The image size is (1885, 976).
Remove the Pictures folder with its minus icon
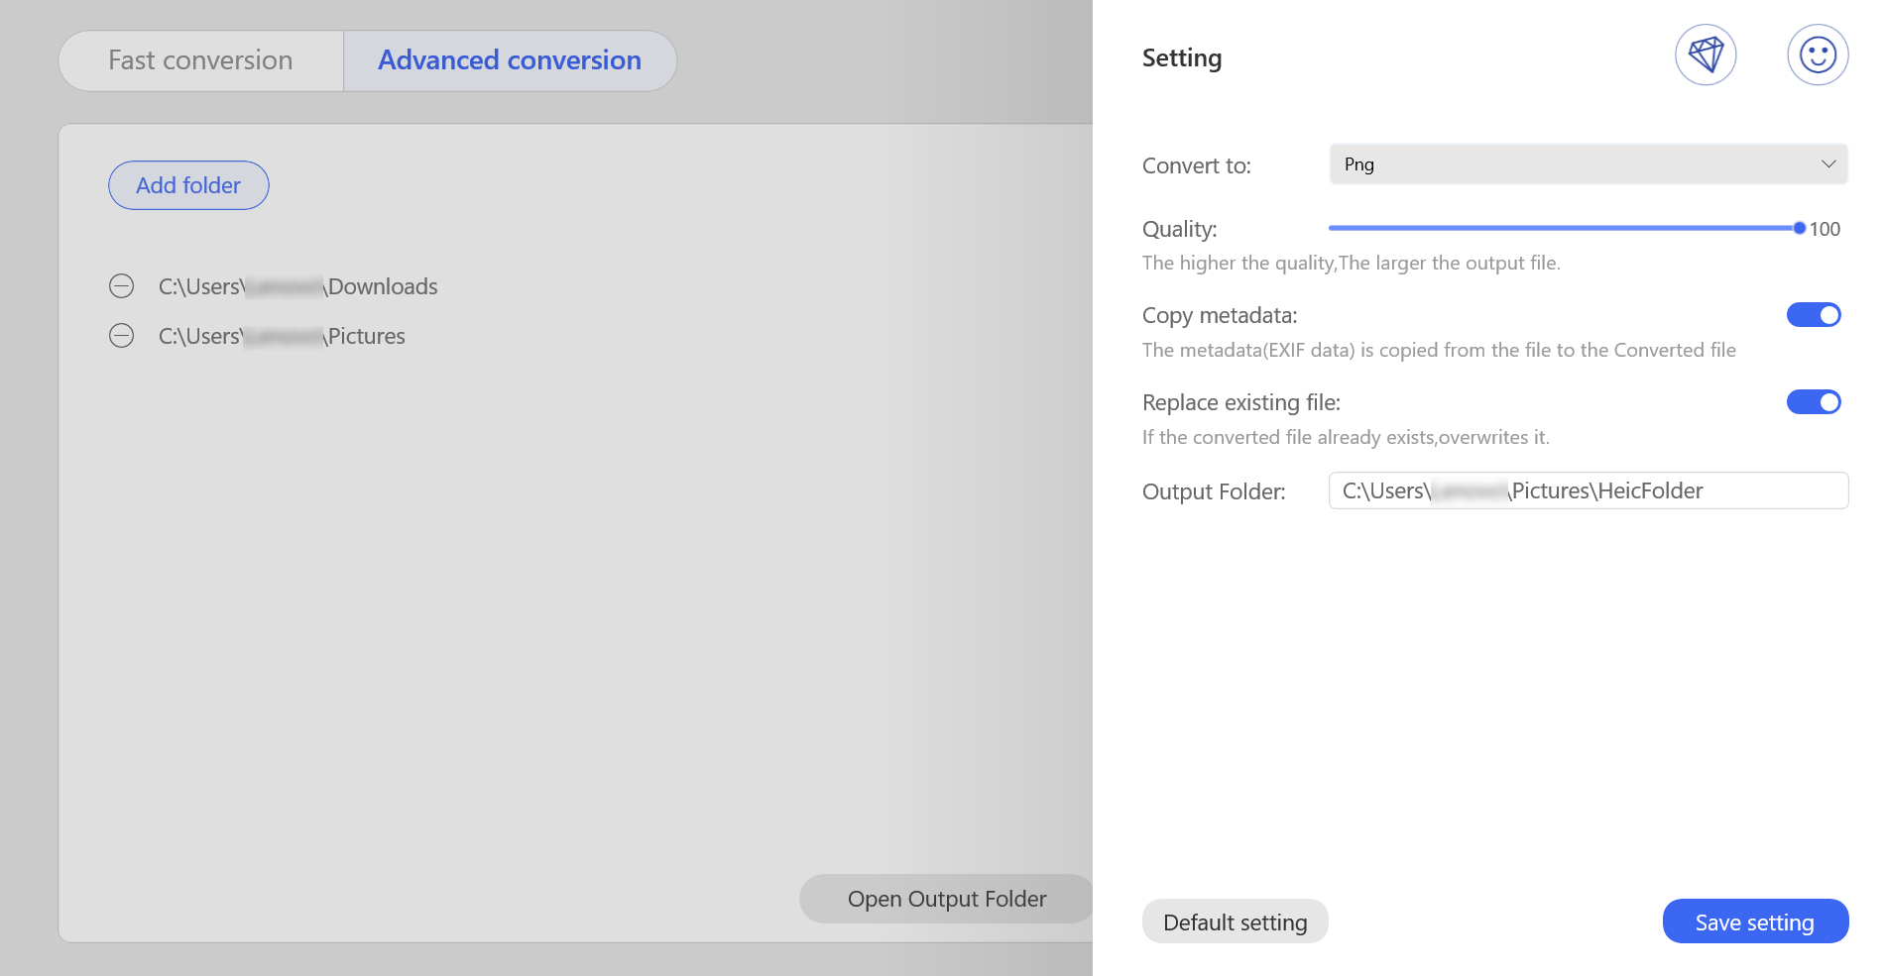tap(121, 336)
